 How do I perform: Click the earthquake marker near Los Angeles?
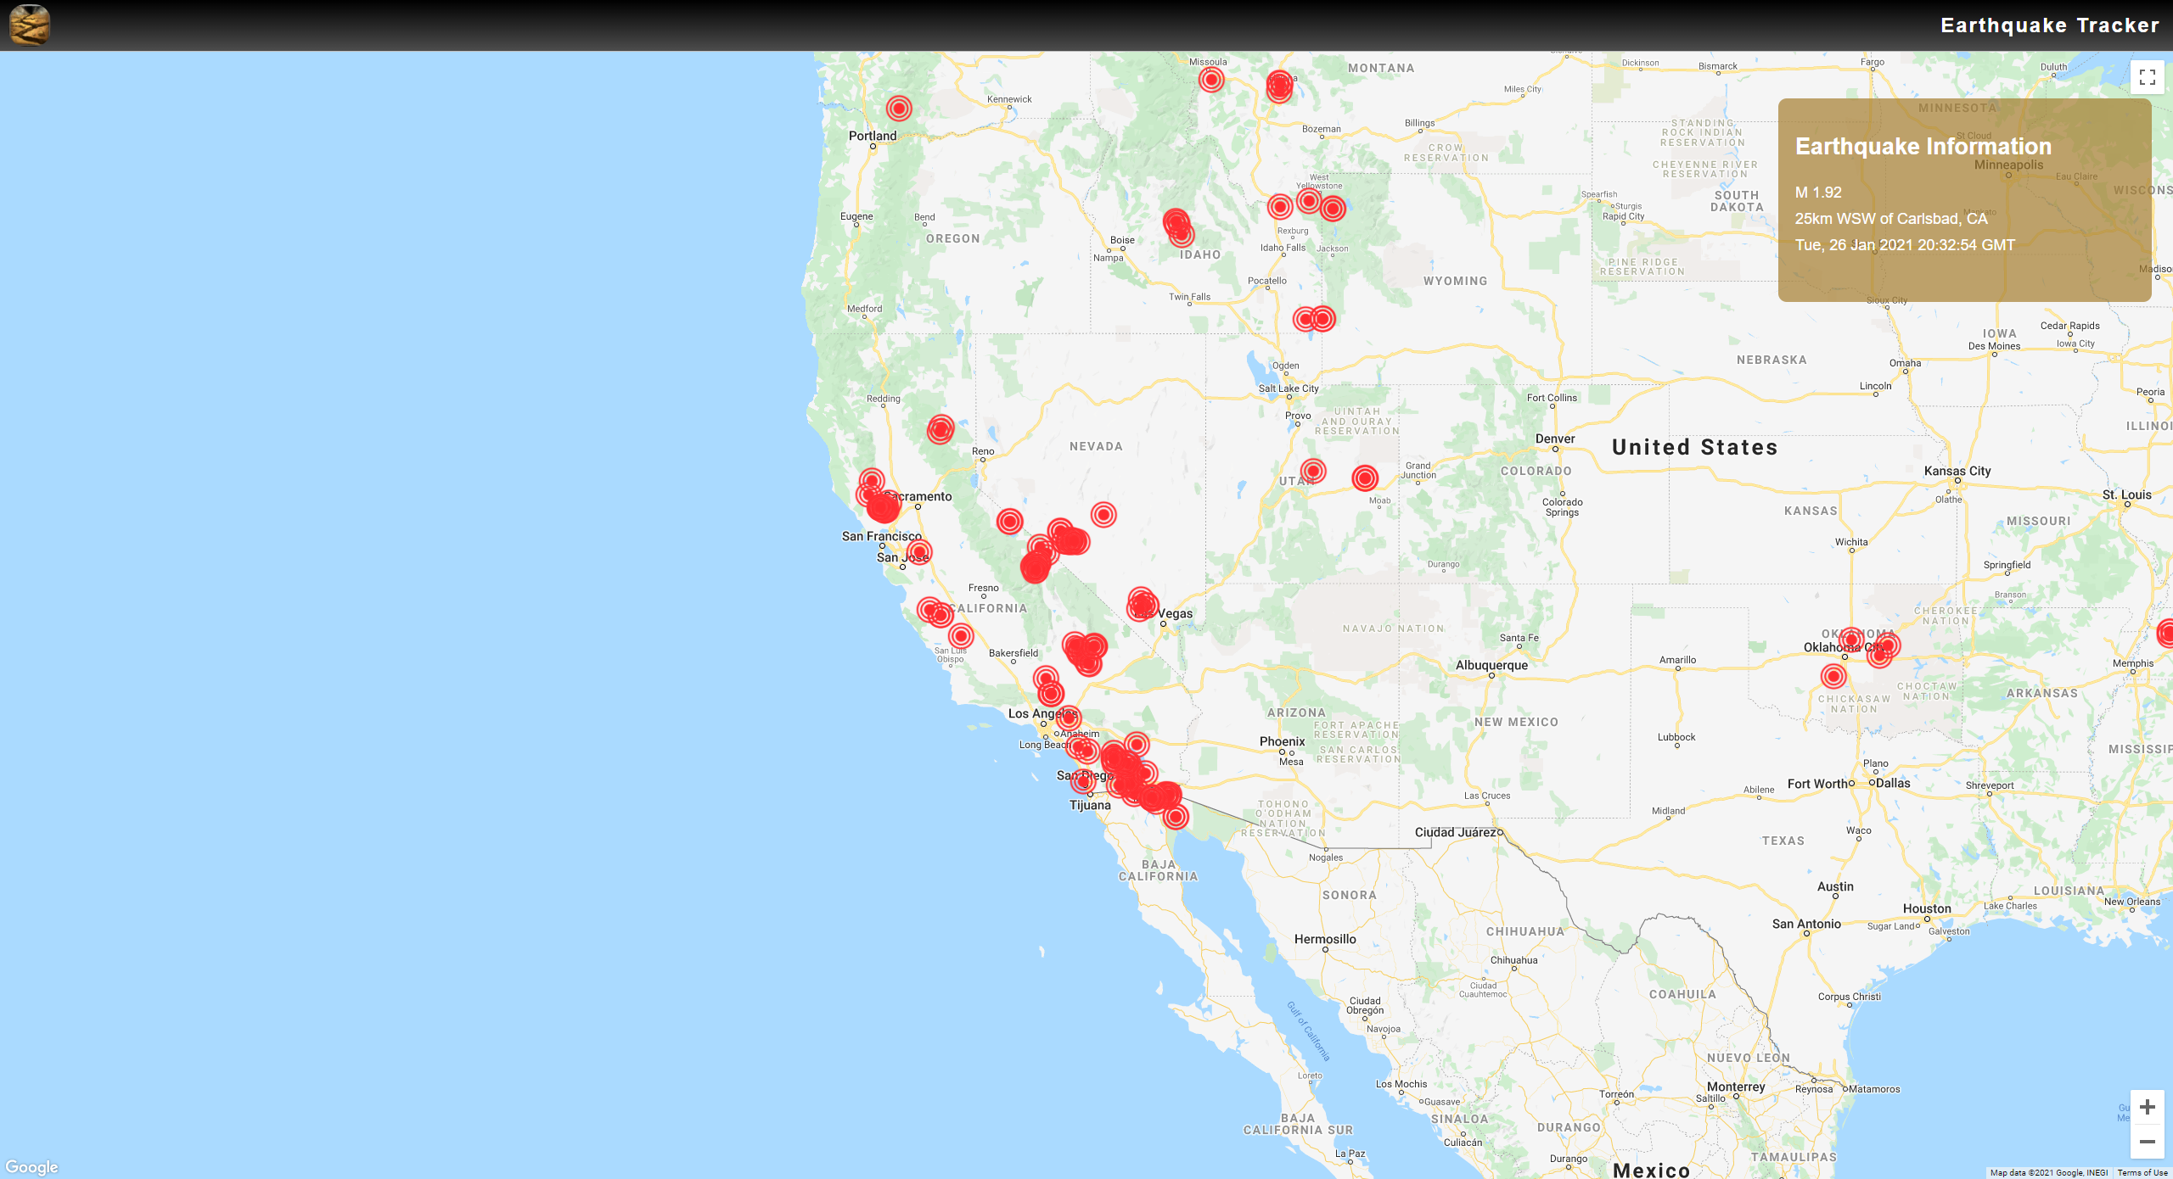pyautogui.click(x=1069, y=718)
